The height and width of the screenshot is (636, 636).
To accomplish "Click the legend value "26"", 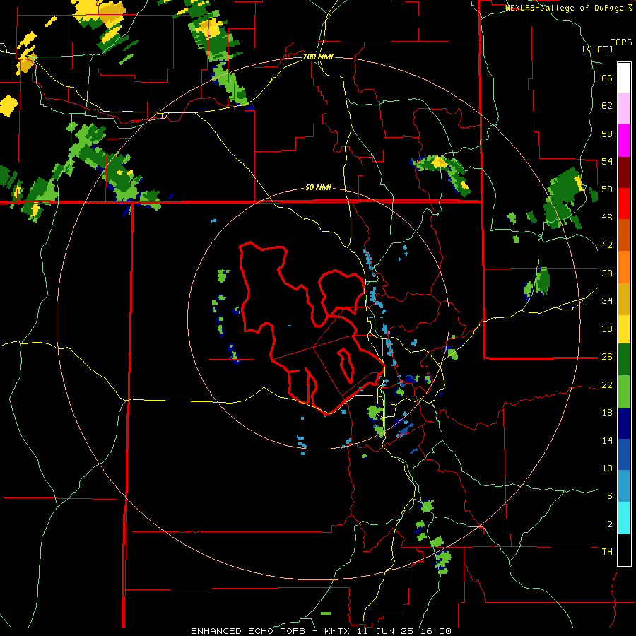I will pos(607,357).
